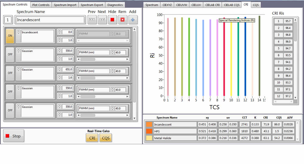Select the Incandescent row name in table

pos(175,124)
